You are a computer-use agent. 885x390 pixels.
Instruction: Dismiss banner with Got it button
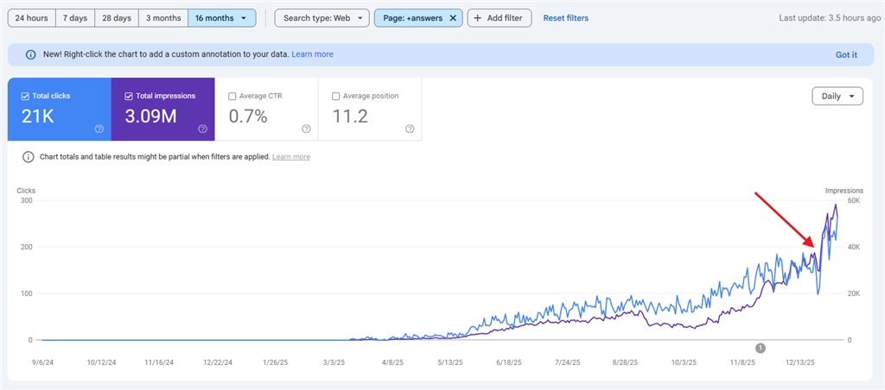[x=845, y=54]
